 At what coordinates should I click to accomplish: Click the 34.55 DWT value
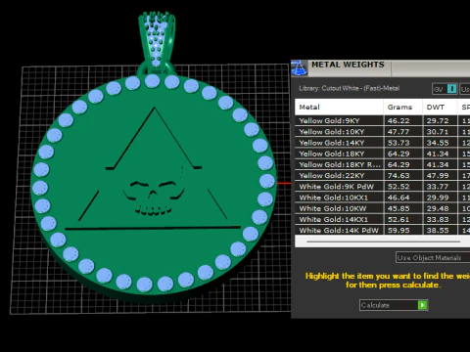click(438, 143)
